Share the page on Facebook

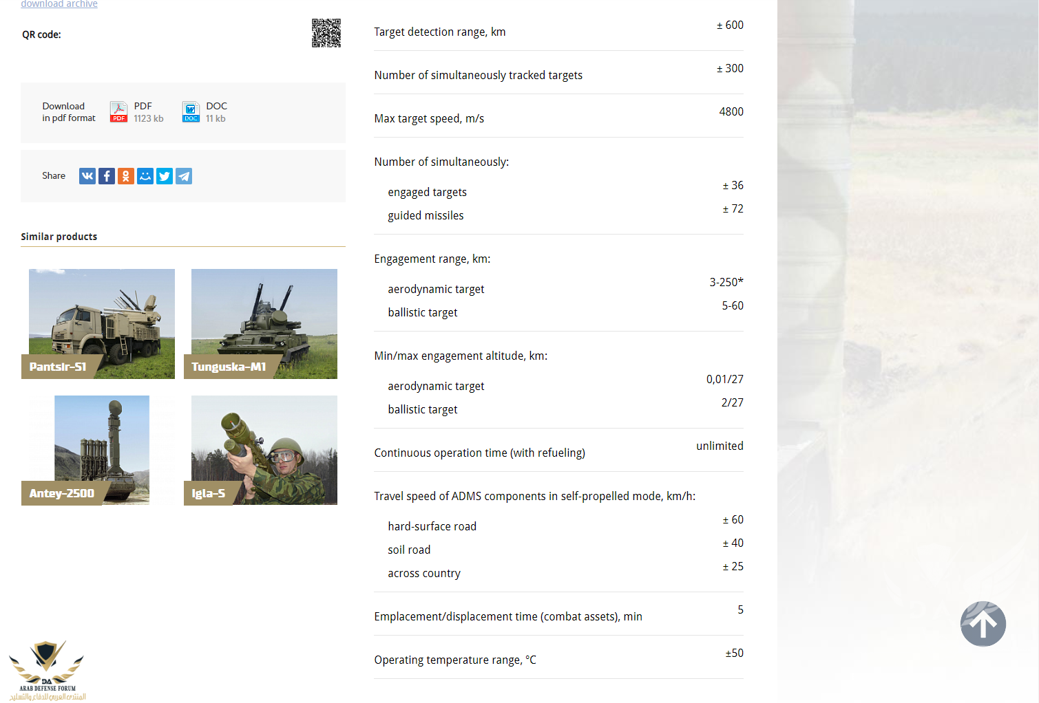coord(107,176)
